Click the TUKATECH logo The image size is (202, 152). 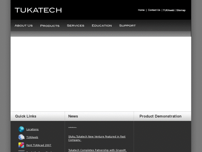[x=38, y=10]
